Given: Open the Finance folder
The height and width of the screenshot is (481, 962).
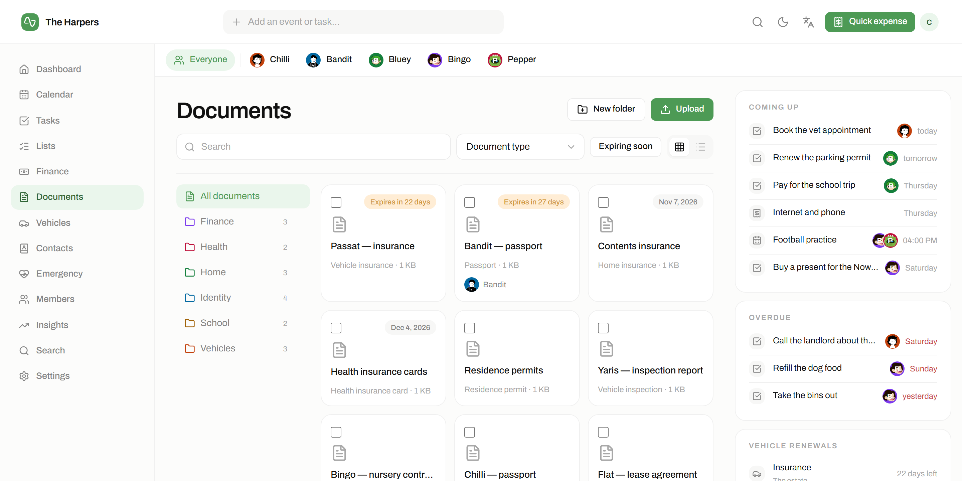Looking at the screenshot, I should pyautogui.click(x=243, y=221).
